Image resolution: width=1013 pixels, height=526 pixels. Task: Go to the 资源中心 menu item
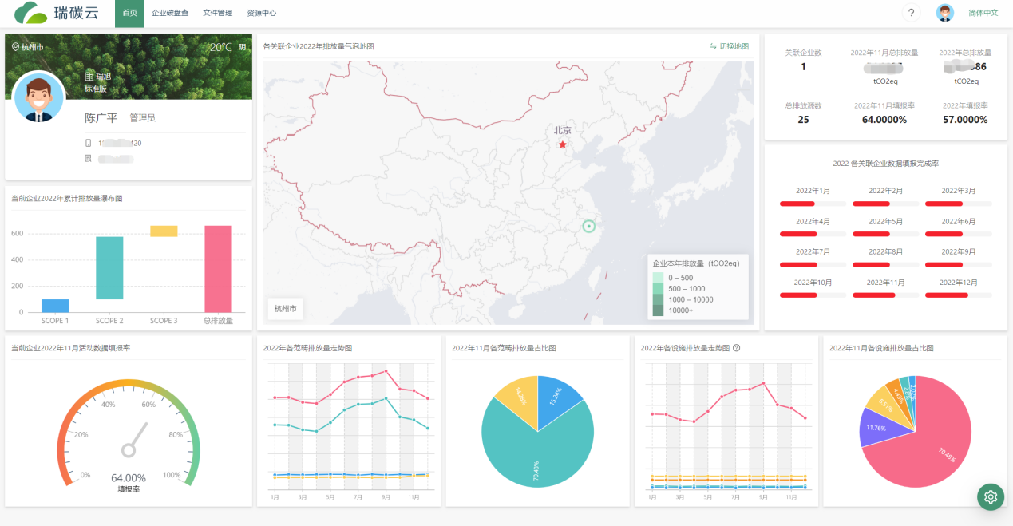tap(262, 13)
